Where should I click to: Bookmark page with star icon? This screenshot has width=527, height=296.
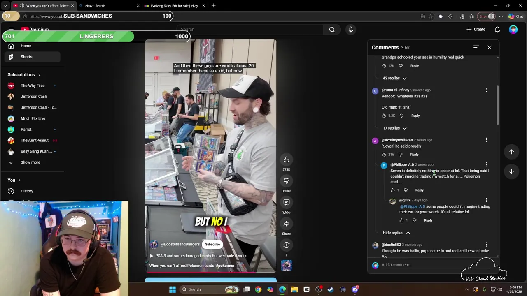click(431, 16)
